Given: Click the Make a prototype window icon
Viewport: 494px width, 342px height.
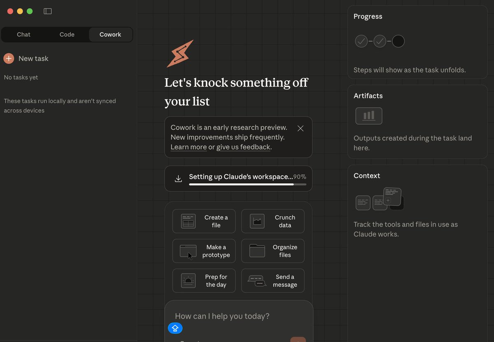Looking at the screenshot, I should [188, 251].
